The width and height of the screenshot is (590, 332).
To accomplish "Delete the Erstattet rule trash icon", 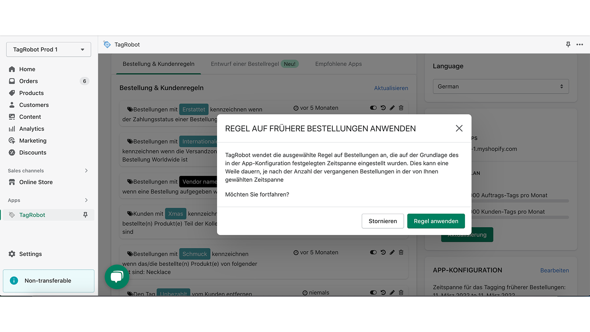I will [401, 108].
